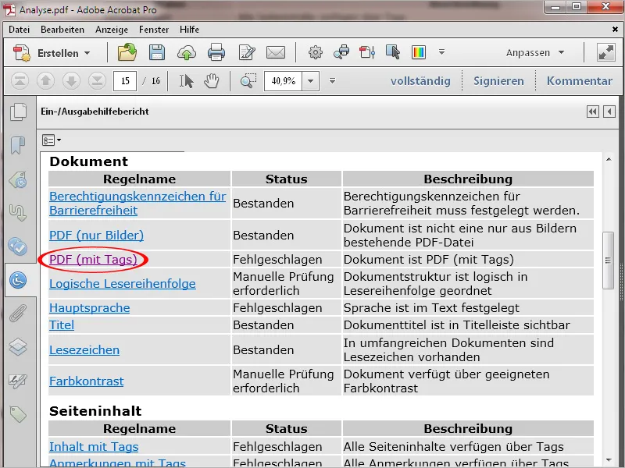Click the edit text document icon

(x=247, y=52)
